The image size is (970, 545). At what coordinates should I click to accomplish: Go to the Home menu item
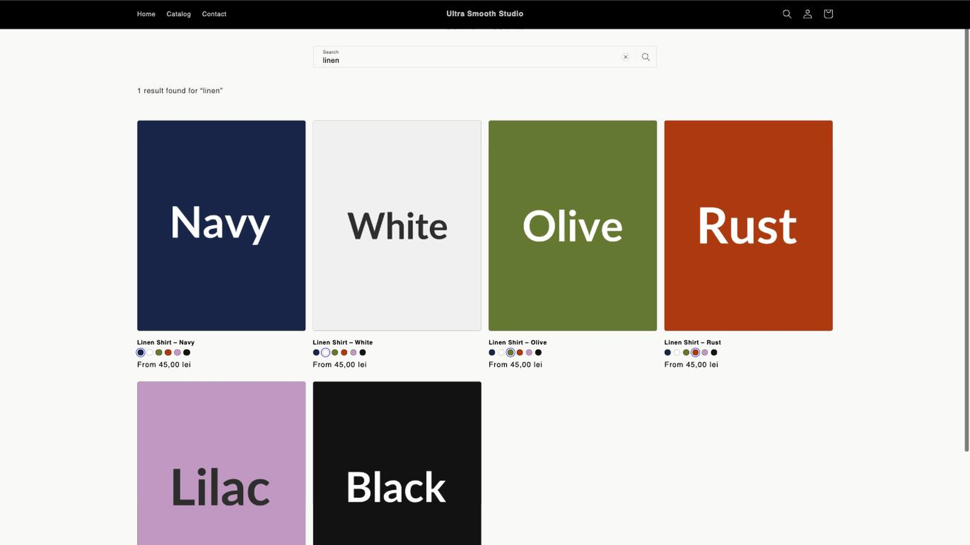tap(146, 14)
